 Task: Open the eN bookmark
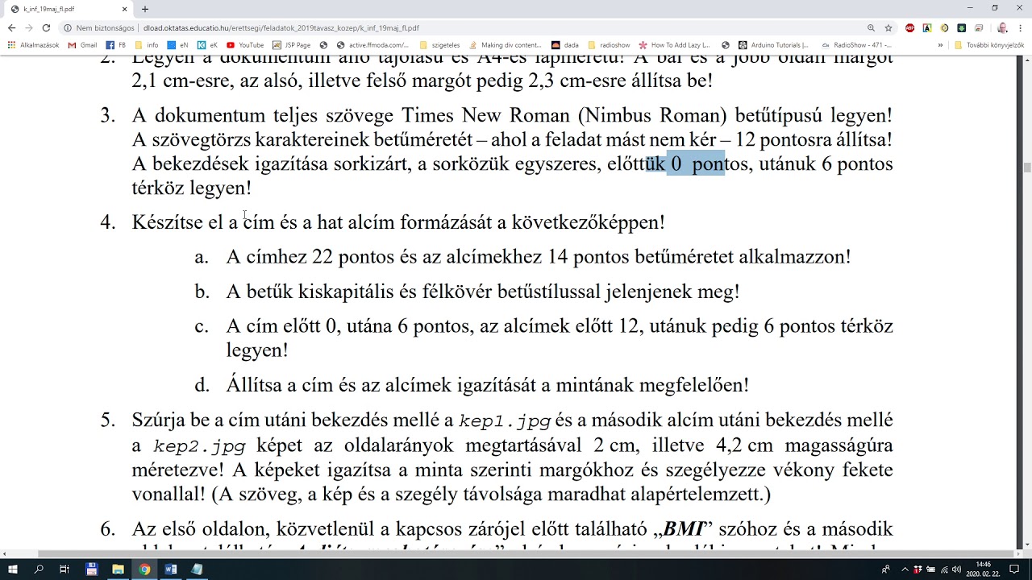click(179, 45)
